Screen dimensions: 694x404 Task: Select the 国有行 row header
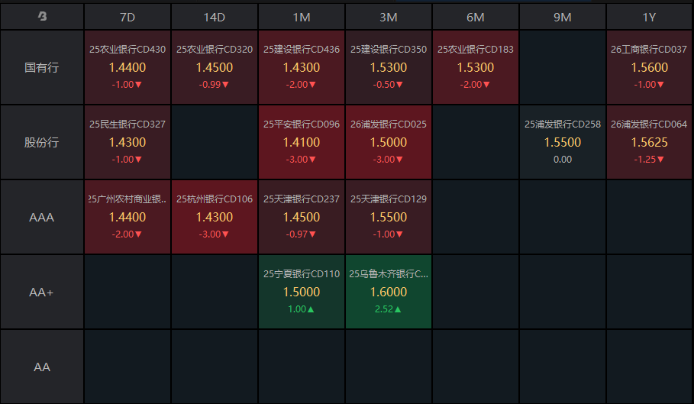point(42,67)
